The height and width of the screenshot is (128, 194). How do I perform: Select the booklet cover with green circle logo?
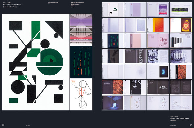(x=113, y=10)
